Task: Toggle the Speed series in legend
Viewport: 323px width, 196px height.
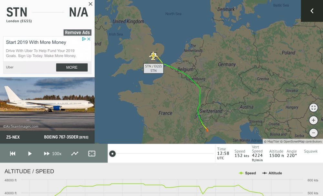Action: coord(247,173)
